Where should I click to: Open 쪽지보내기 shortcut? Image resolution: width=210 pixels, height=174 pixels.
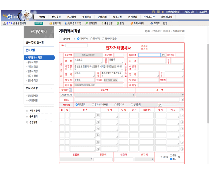pyautogui.click(x=137, y=23)
